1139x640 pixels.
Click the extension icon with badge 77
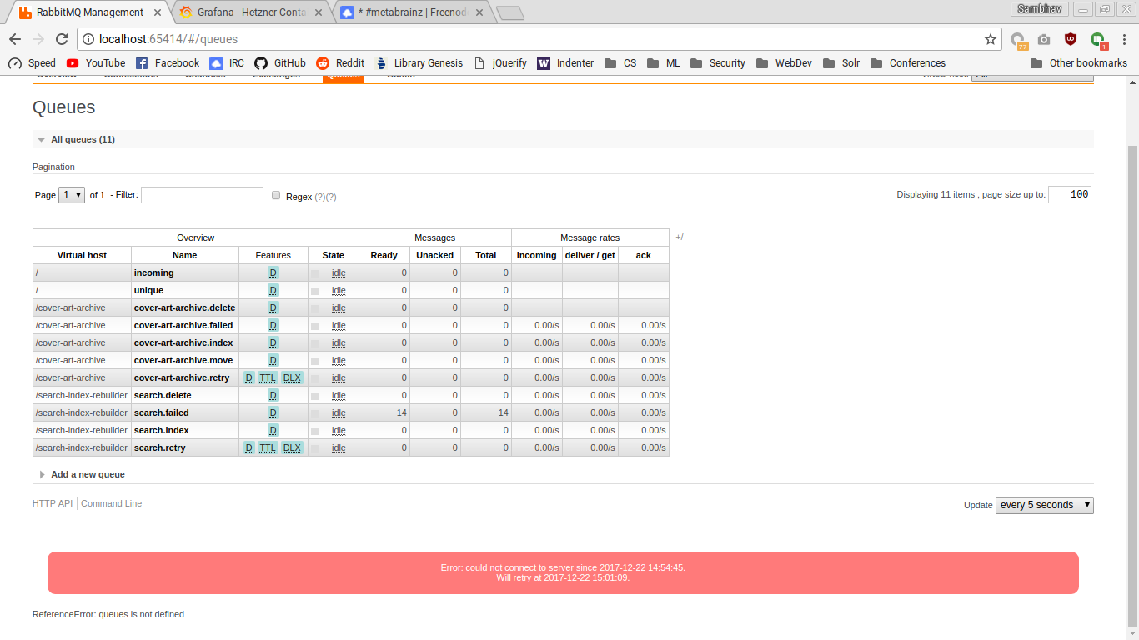tap(1017, 39)
